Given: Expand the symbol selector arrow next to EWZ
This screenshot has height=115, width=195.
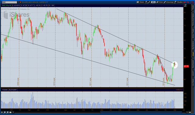Looking at the screenshot, I should 18,2.
